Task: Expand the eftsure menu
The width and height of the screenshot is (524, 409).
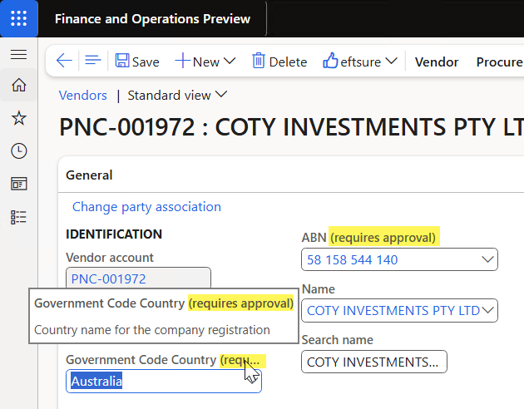Action: (360, 62)
